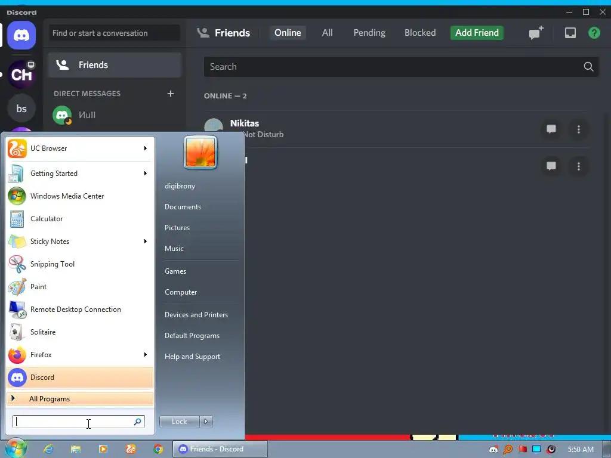
Task: Message the second online friend
Action: 551,166
